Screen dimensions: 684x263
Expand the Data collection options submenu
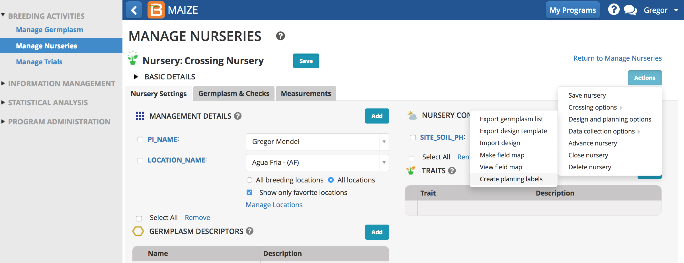tap(604, 131)
